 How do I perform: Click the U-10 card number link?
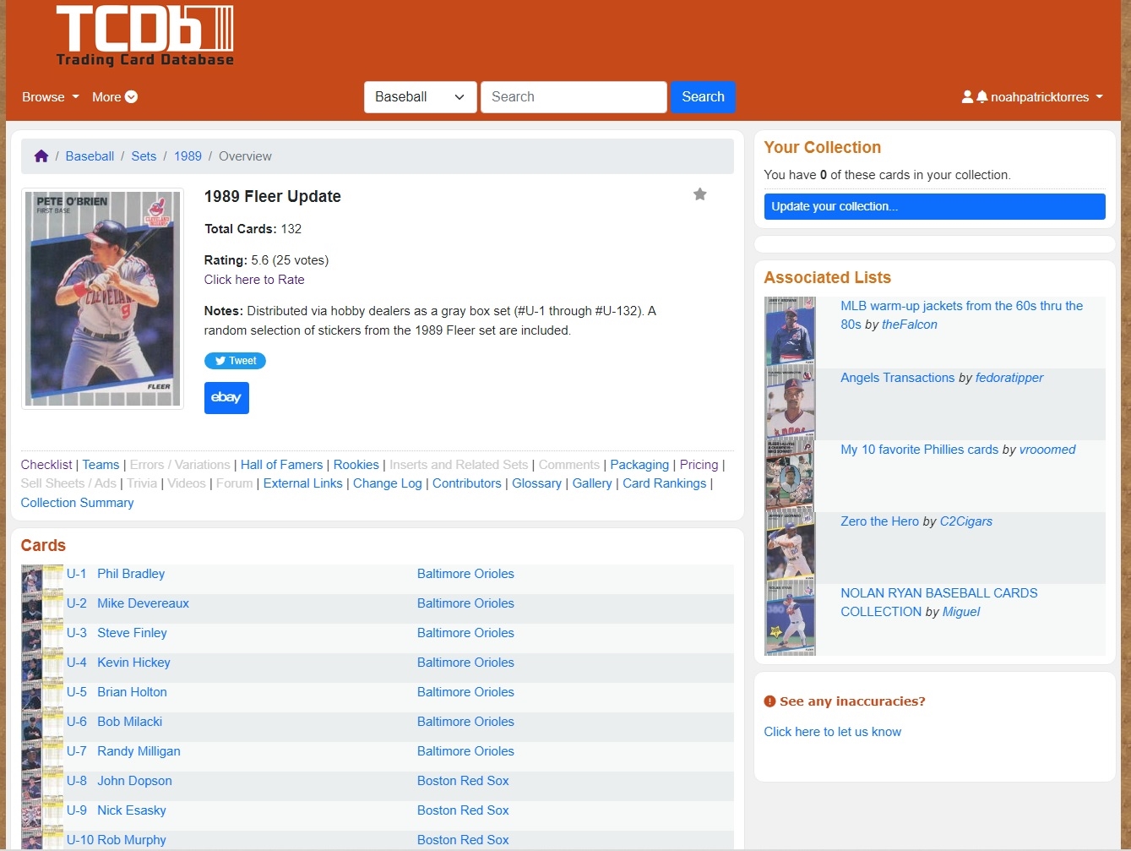click(x=80, y=840)
